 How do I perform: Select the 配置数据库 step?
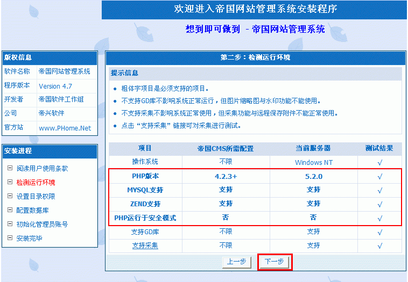[x=32, y=211]
